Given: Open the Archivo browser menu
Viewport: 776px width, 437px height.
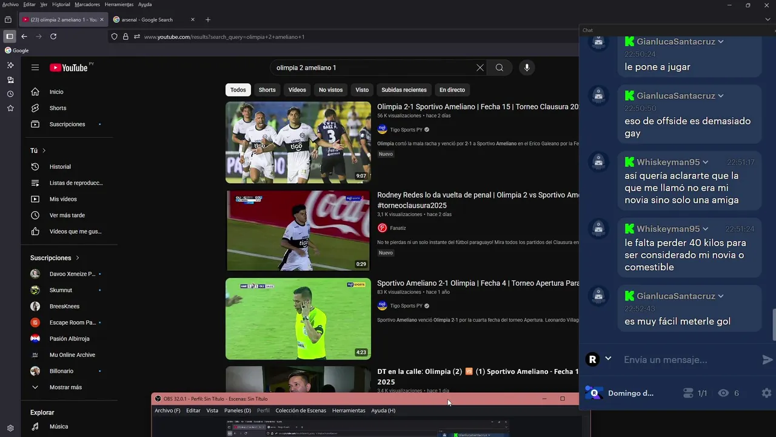Looking at the screenshot, I should (10, 4).
